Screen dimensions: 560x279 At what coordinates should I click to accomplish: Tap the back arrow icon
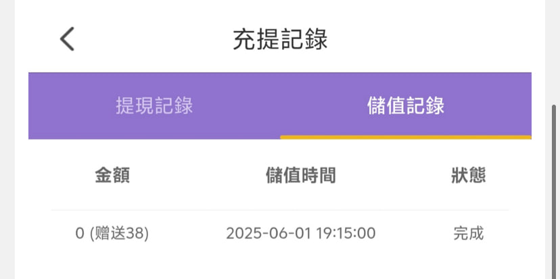pos(67,39)
